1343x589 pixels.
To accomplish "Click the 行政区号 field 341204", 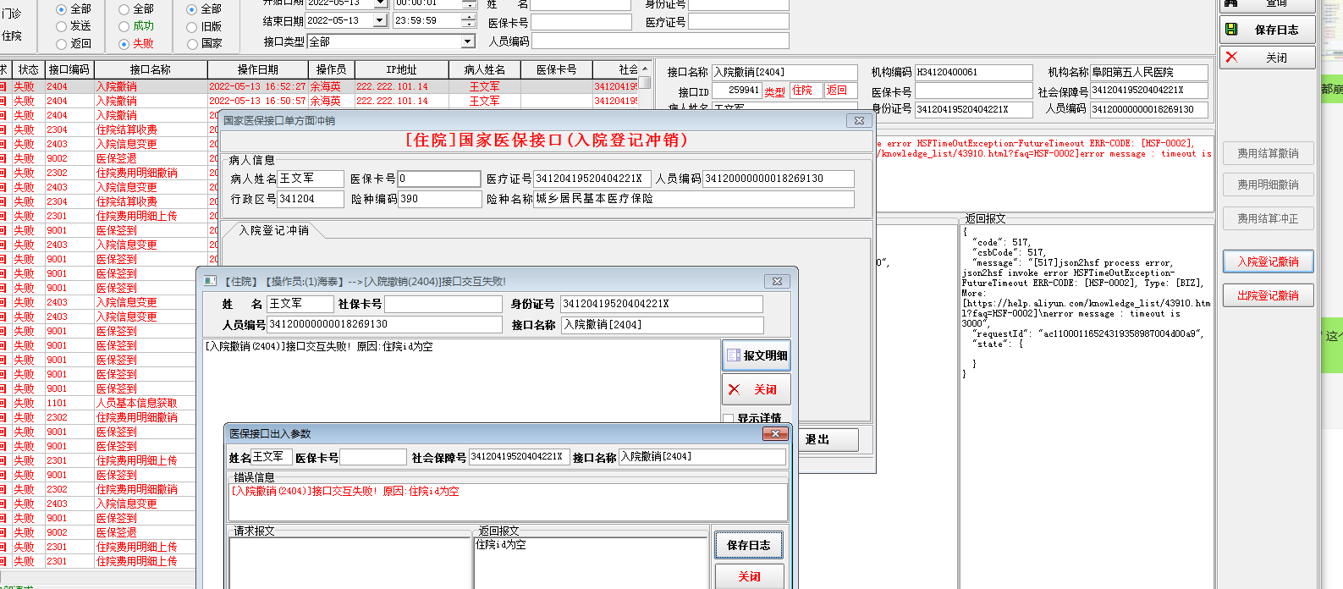I will point(311,199).
